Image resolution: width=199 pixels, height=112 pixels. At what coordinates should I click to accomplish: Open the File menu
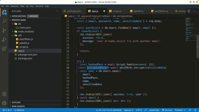2,6
